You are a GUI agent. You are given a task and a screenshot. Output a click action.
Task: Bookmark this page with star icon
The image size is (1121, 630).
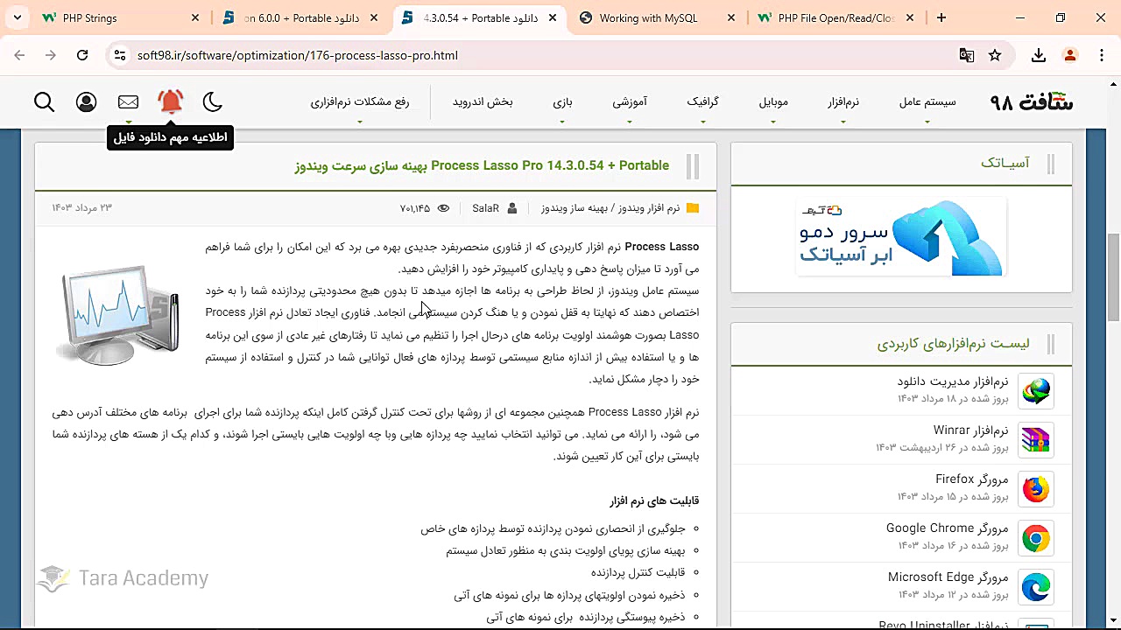[995, 55]
